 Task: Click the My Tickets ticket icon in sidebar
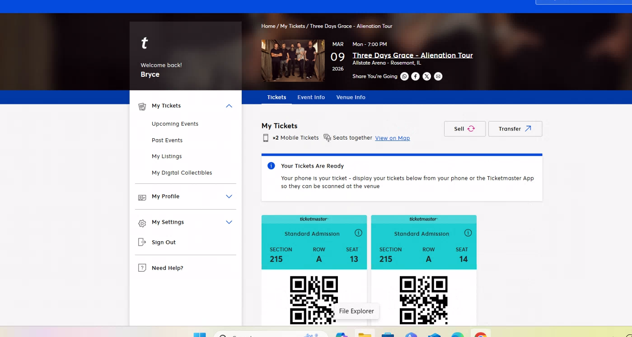click(x=142, y=106)
